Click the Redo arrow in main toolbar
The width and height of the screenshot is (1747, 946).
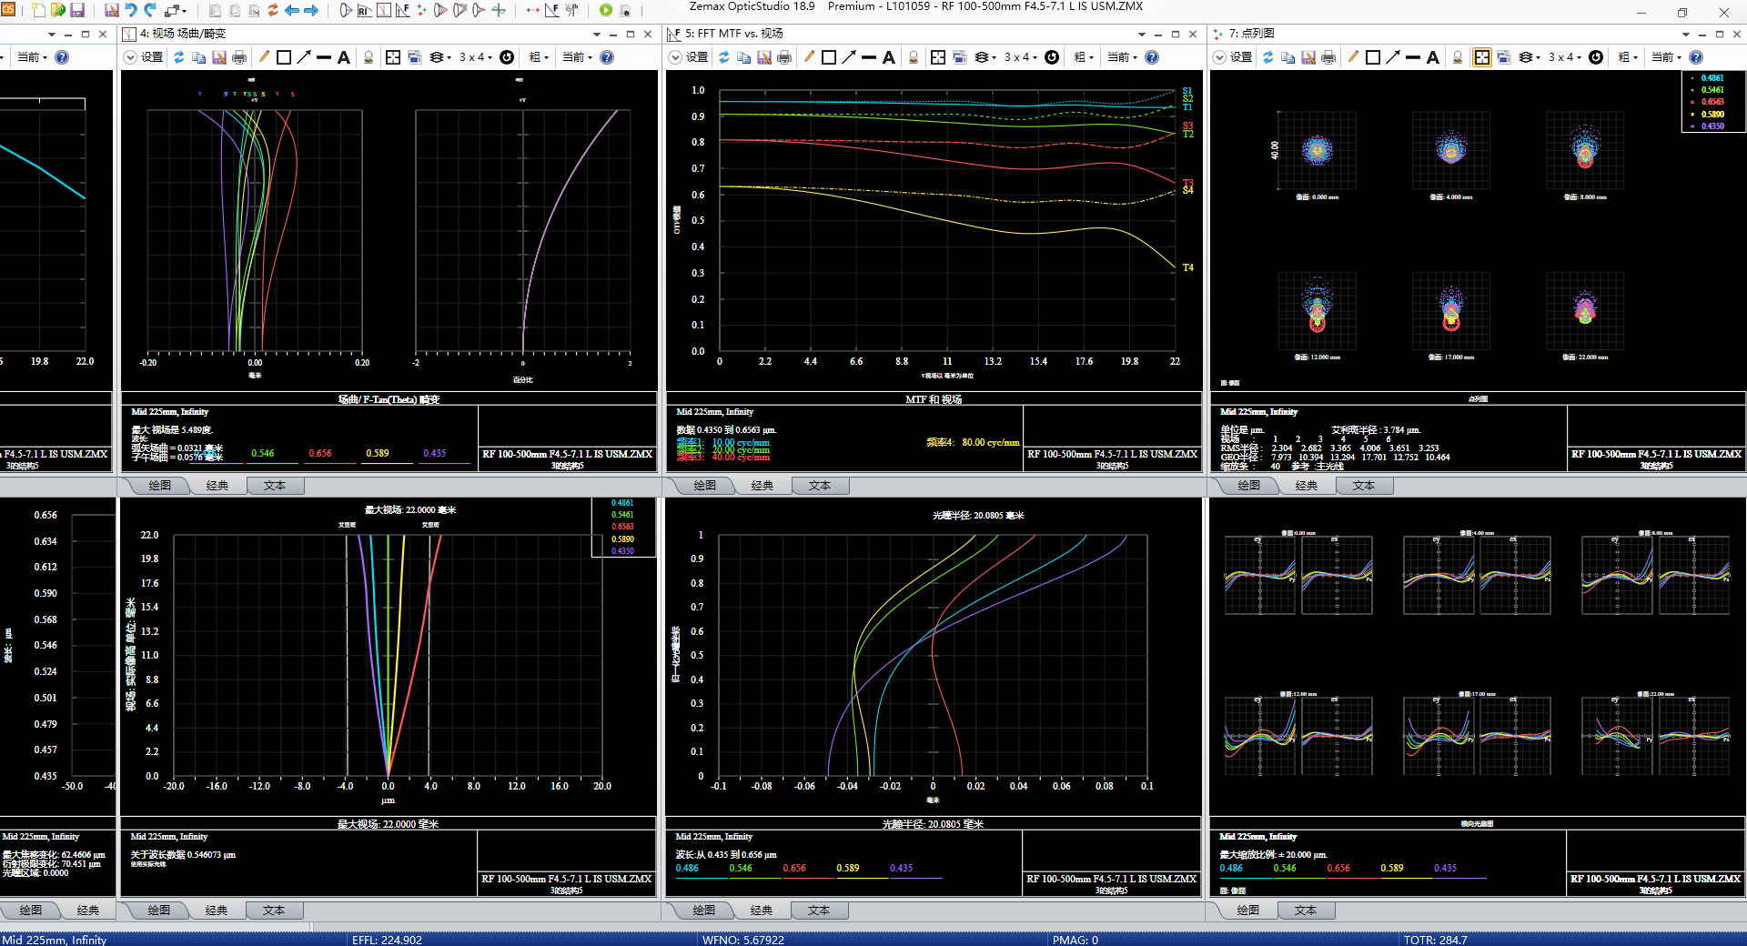coord(150,10)
